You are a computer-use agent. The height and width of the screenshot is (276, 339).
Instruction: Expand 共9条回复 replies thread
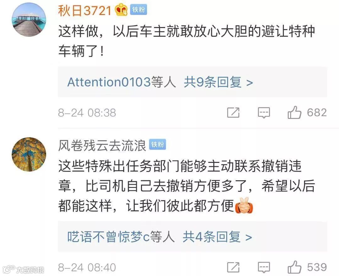(218, 82)
